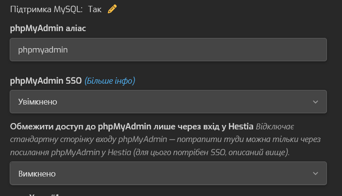The image size is (342, 196).
Task: Open the Більше інфо link
Action: point(110,81)
